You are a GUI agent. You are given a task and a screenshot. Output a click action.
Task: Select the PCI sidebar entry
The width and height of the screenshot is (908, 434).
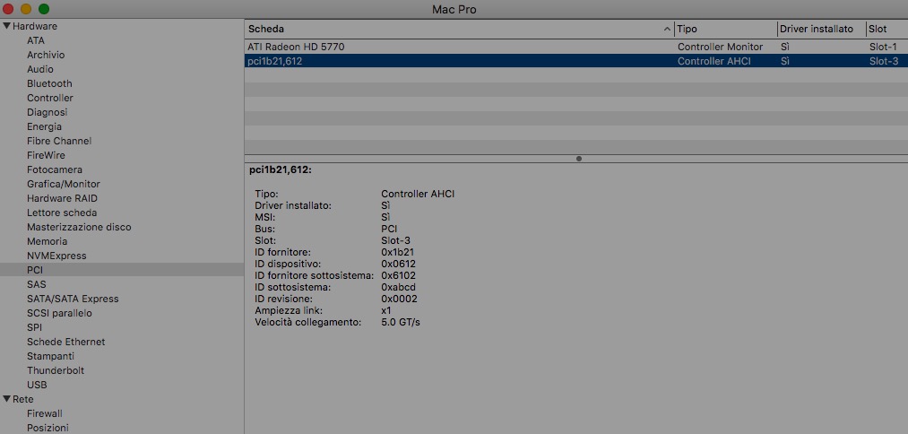pyautogui.click(x=122, y=270)
